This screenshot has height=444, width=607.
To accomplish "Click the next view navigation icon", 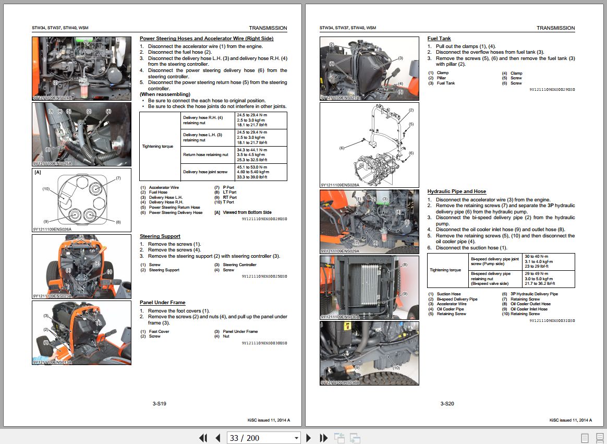I will [x=355, y=438].
